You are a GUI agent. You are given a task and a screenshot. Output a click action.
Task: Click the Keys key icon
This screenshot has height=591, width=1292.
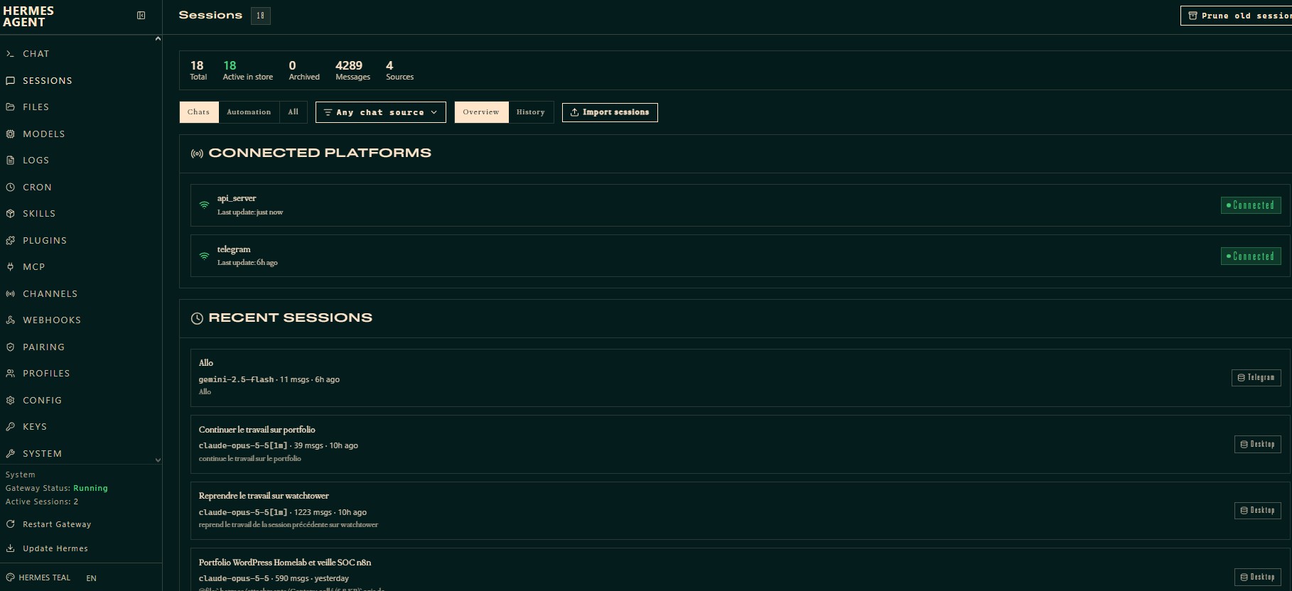(x=11, y=427)
